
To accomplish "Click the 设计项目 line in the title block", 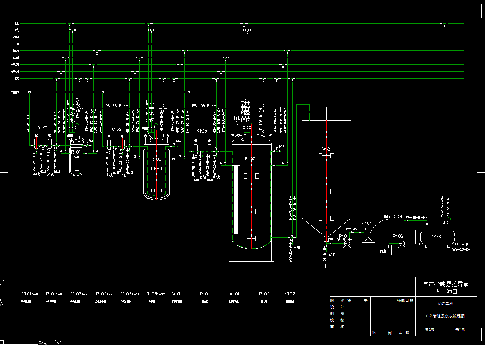I will click(446, 291).
